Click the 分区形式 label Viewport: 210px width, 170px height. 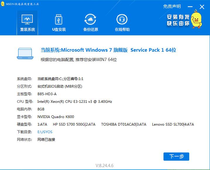tap(24, 86)
